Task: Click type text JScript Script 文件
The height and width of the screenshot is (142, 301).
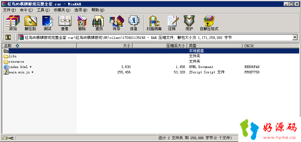Action: click(207, 72)
